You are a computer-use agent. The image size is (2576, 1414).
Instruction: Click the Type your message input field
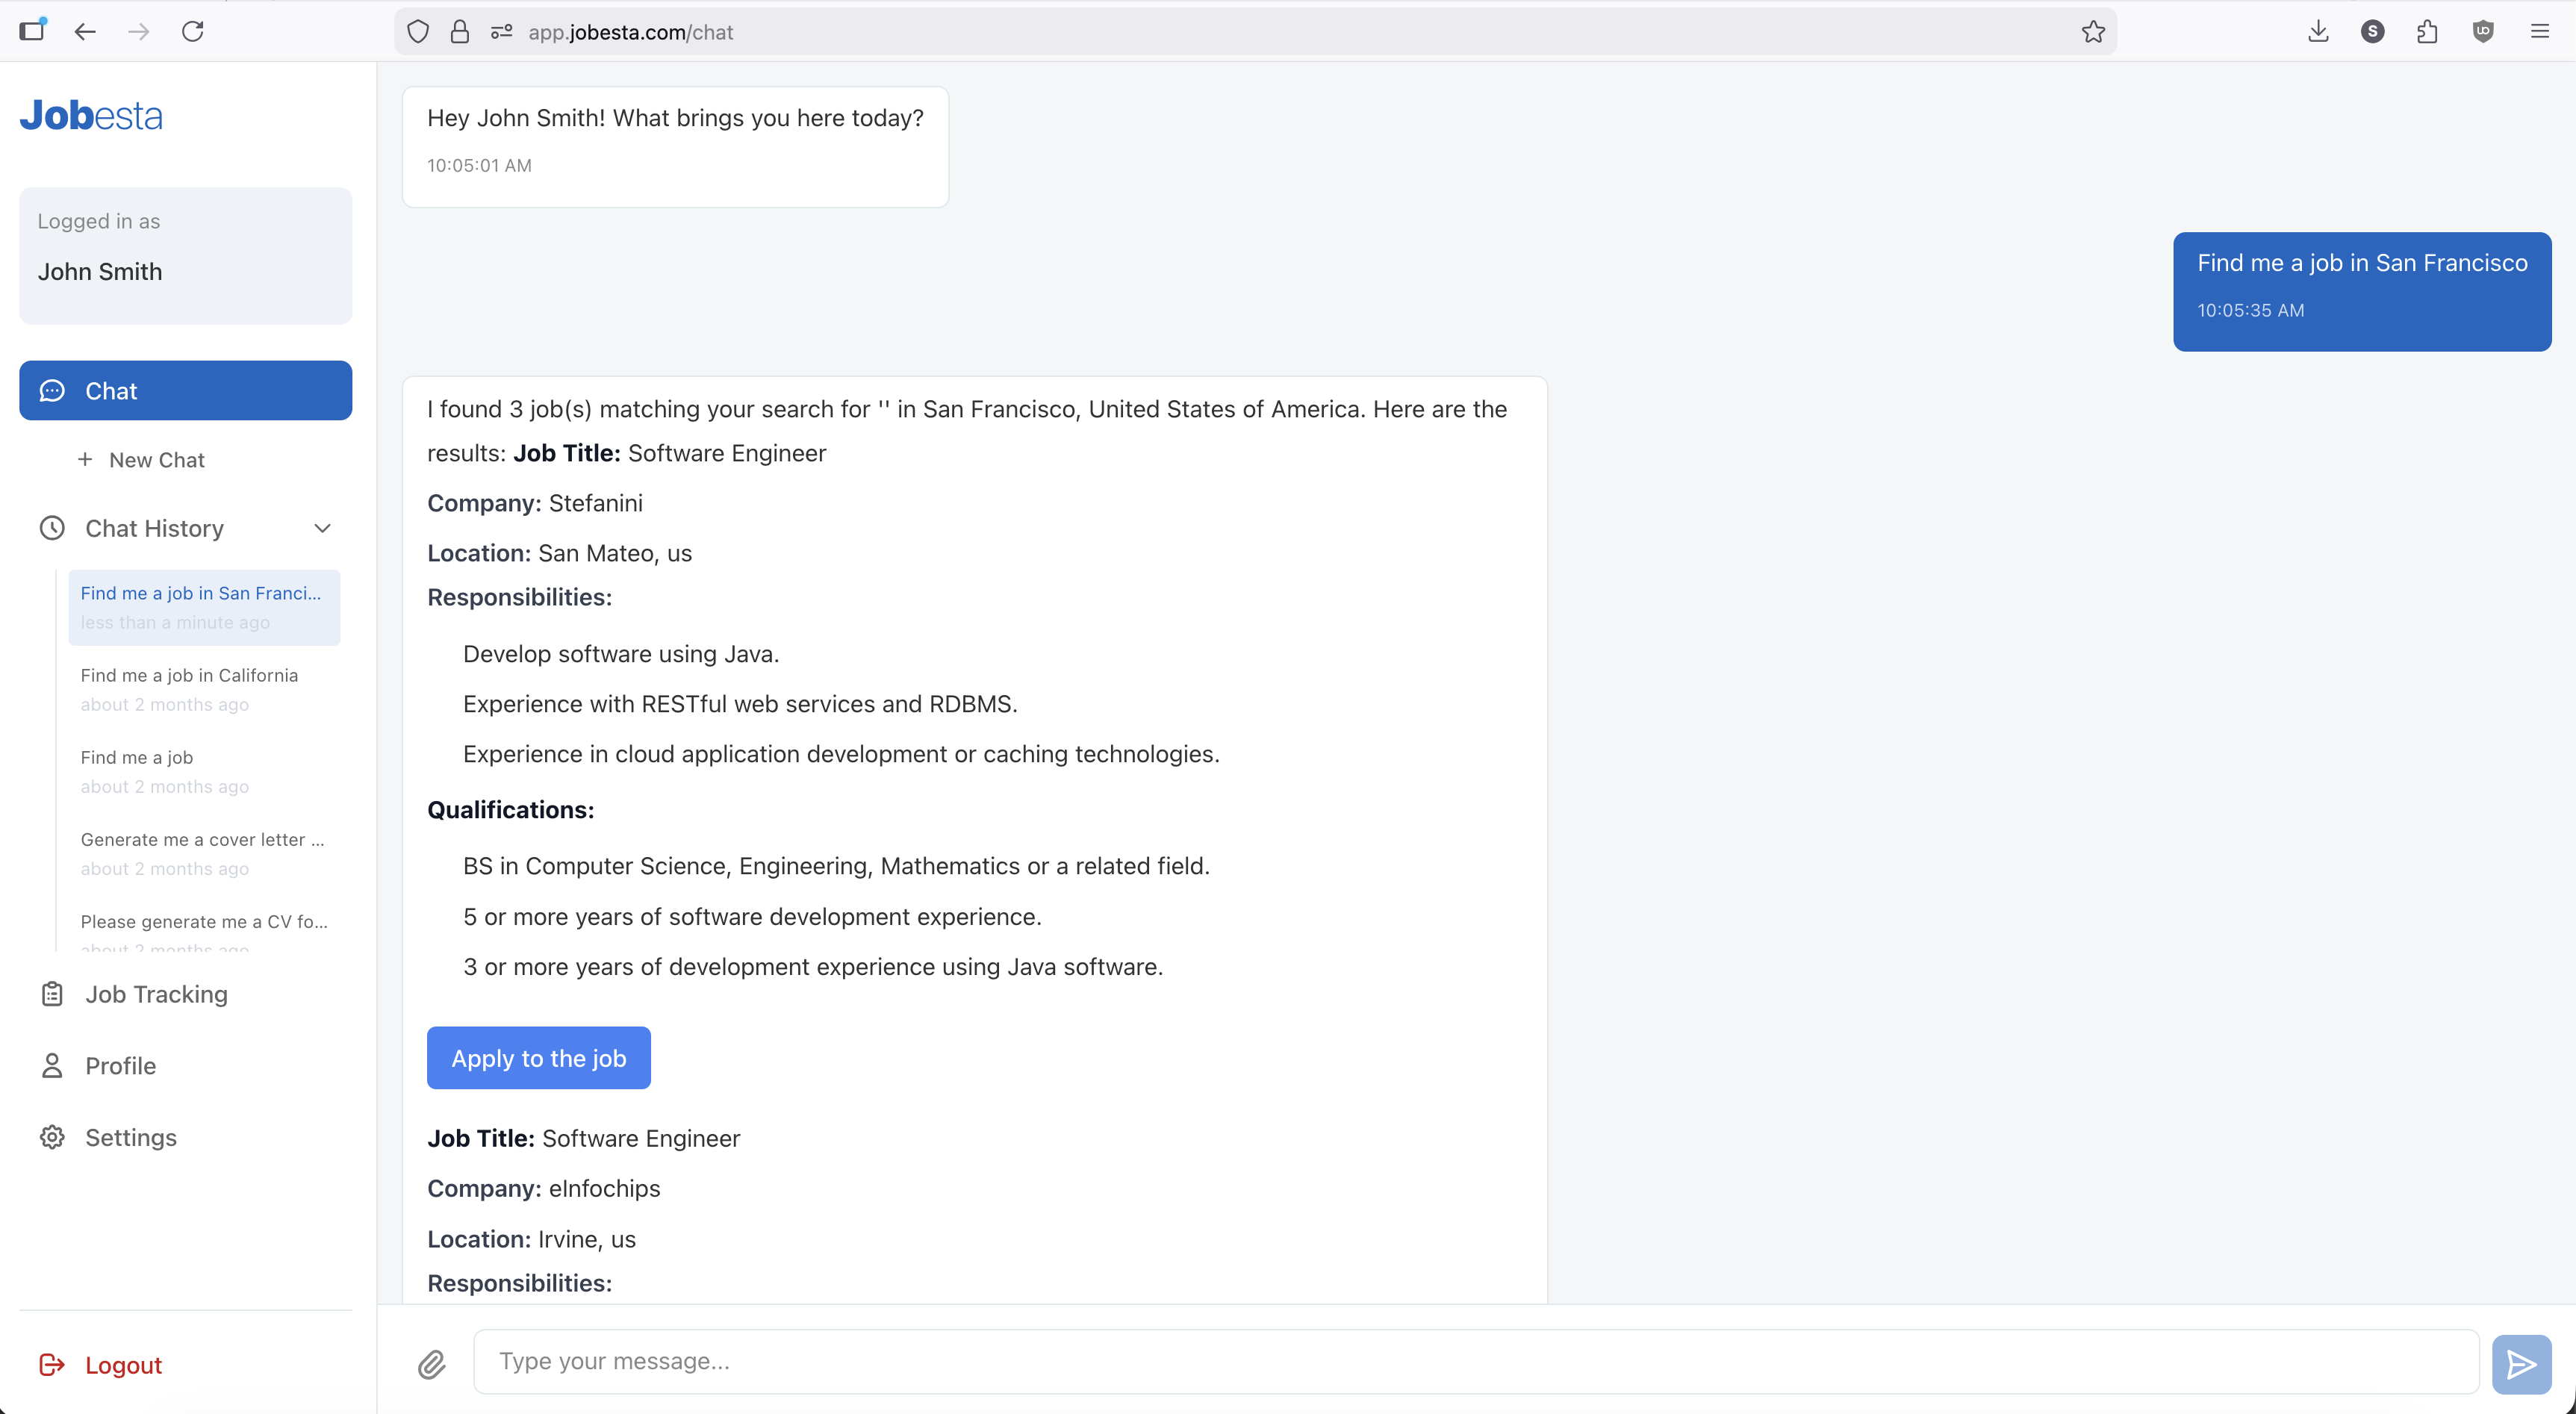1200,1362
